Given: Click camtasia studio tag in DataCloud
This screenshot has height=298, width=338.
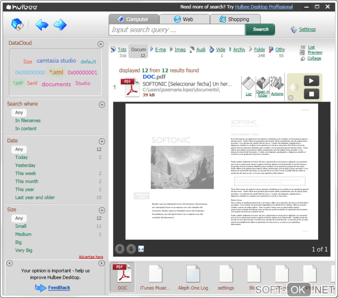Looking at the screenshot, I should 56,61.
